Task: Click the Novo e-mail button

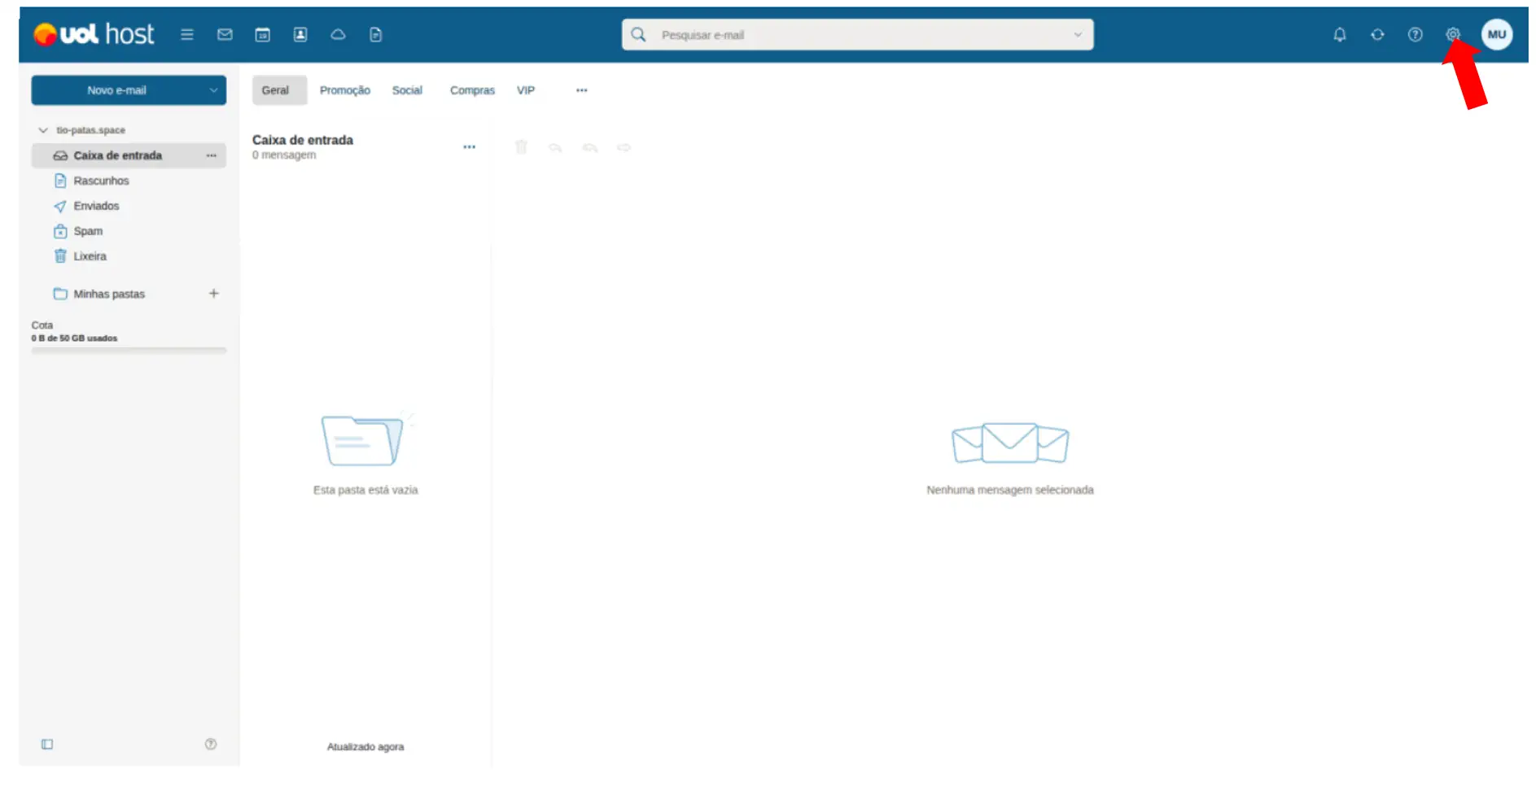Action: pos(116,90)
